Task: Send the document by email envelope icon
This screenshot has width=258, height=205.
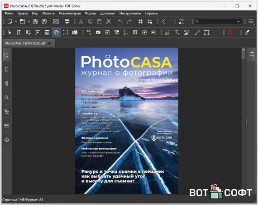Action: [x=56, y=21]
